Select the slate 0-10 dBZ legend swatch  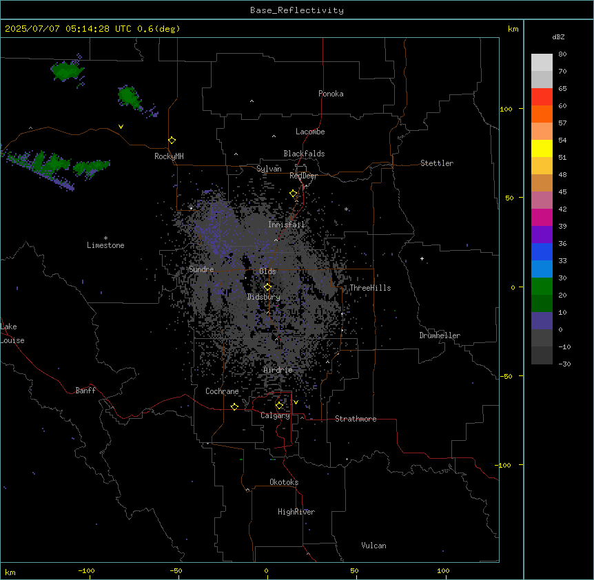542,321
